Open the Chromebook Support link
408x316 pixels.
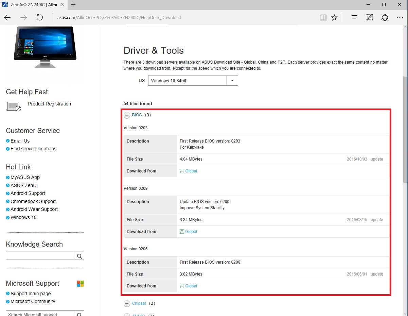pyautogui.click(x=33, y=201)
